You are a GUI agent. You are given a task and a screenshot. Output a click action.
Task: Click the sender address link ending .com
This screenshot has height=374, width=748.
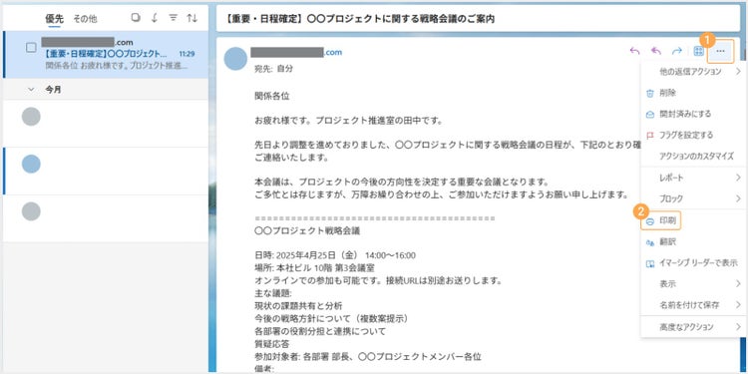[296, 53]
